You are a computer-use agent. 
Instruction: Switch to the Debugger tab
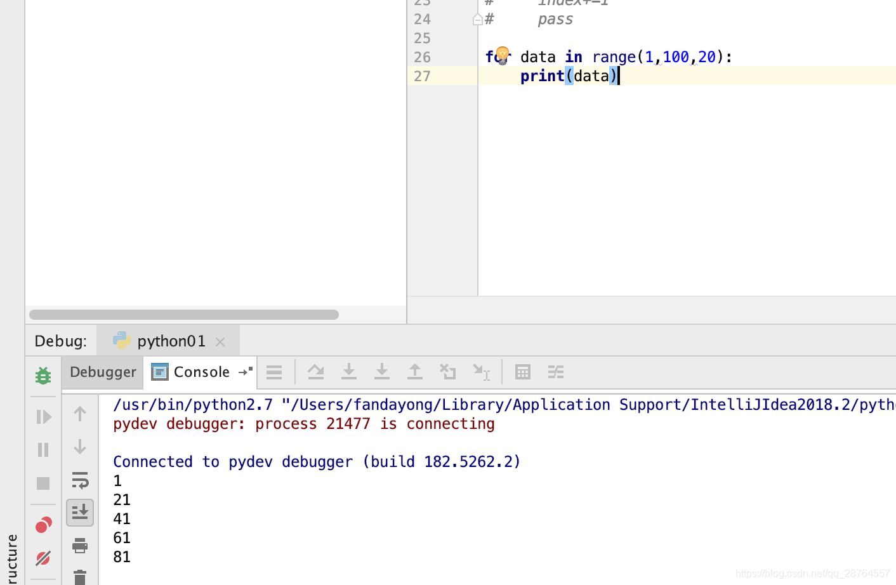pos(102,372)
